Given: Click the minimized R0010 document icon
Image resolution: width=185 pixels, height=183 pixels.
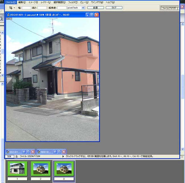Looking at the screenshot, I should tap(38, 152).
